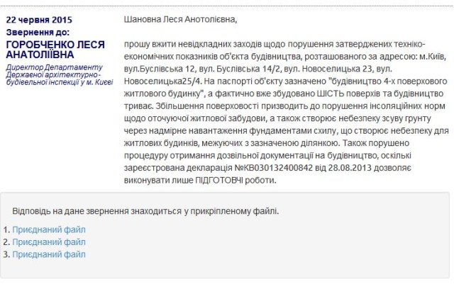Click list number 2 before attachment
This screenshot has width=454, height=284.
(x=6, y=242)
